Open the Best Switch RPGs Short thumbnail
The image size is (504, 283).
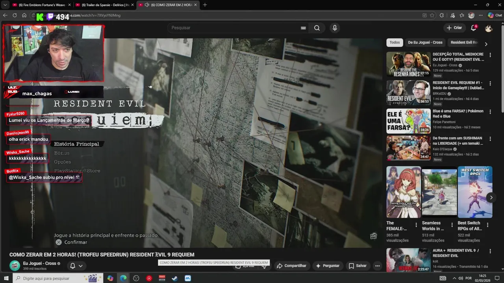tap(475, 192)
